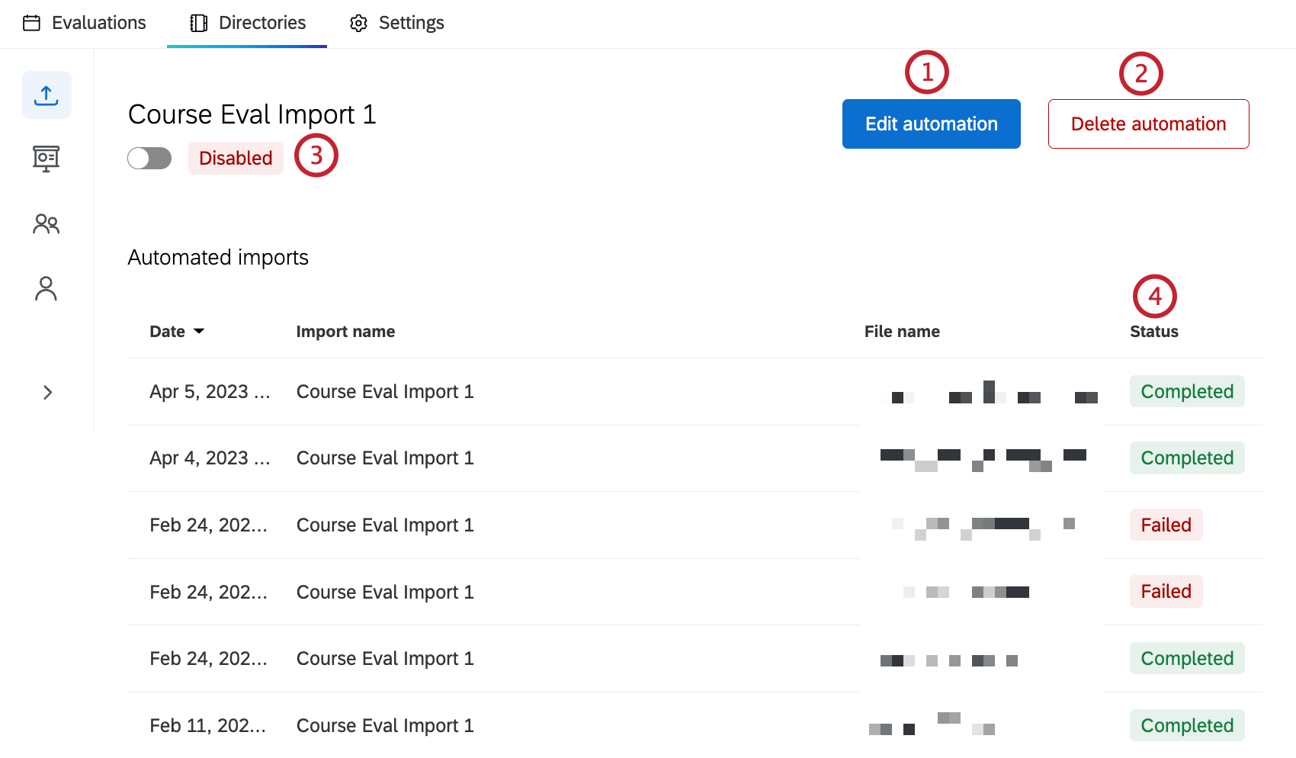The image size is (1296, 758).
Task: Click the Delete automation button
Action: (x=1148, y=124)
